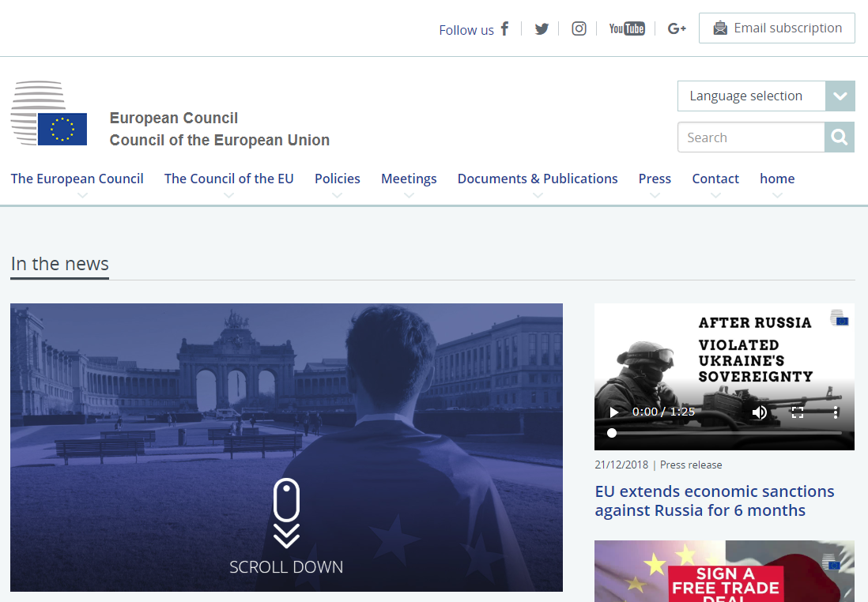Click the Council EU flag logo
The width and height of the screenshot is (868, 602).
pyautogui.click(x=49, y=114)
